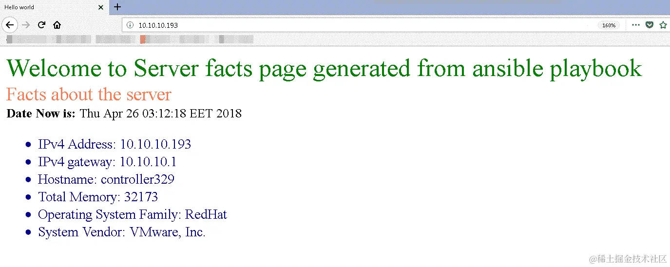The image size is (670, 267).
Task: Go back to the previous page
Action: [x=10, y=25]
